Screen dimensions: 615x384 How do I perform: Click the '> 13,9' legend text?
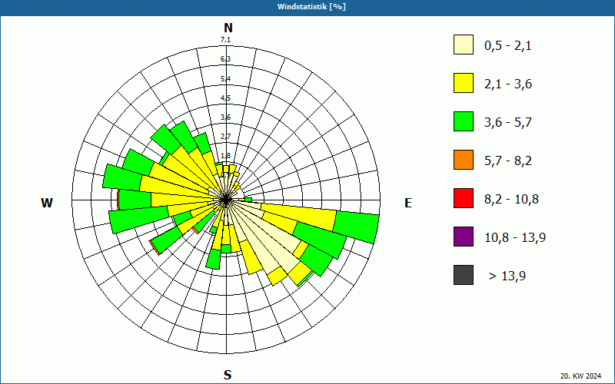(x=507, y=276)
